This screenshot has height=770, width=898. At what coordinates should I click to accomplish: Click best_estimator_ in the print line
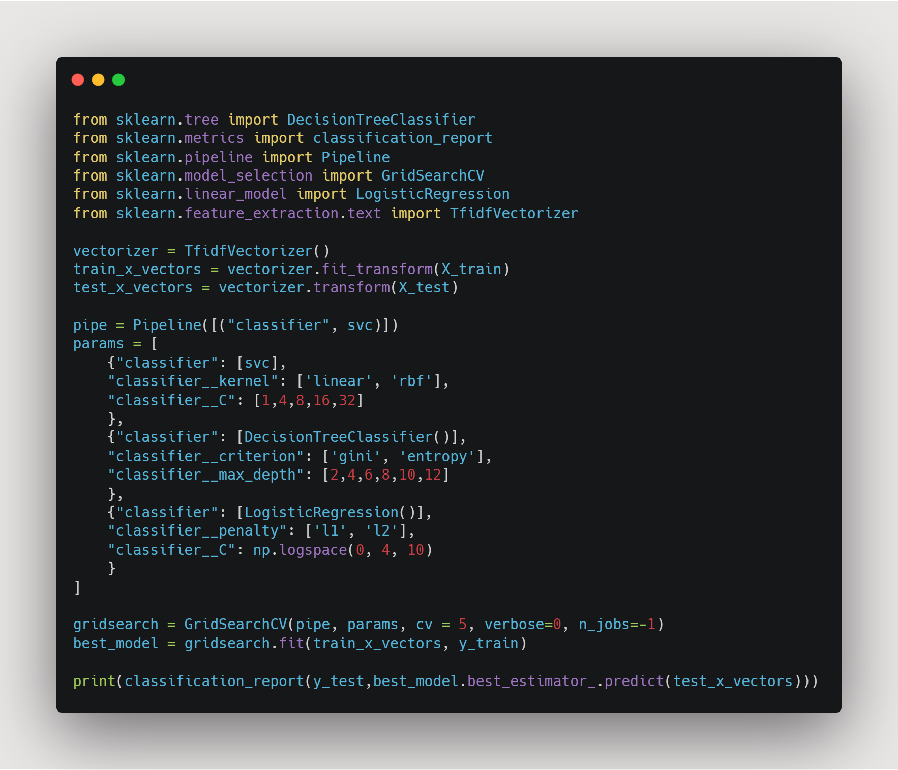531,682
